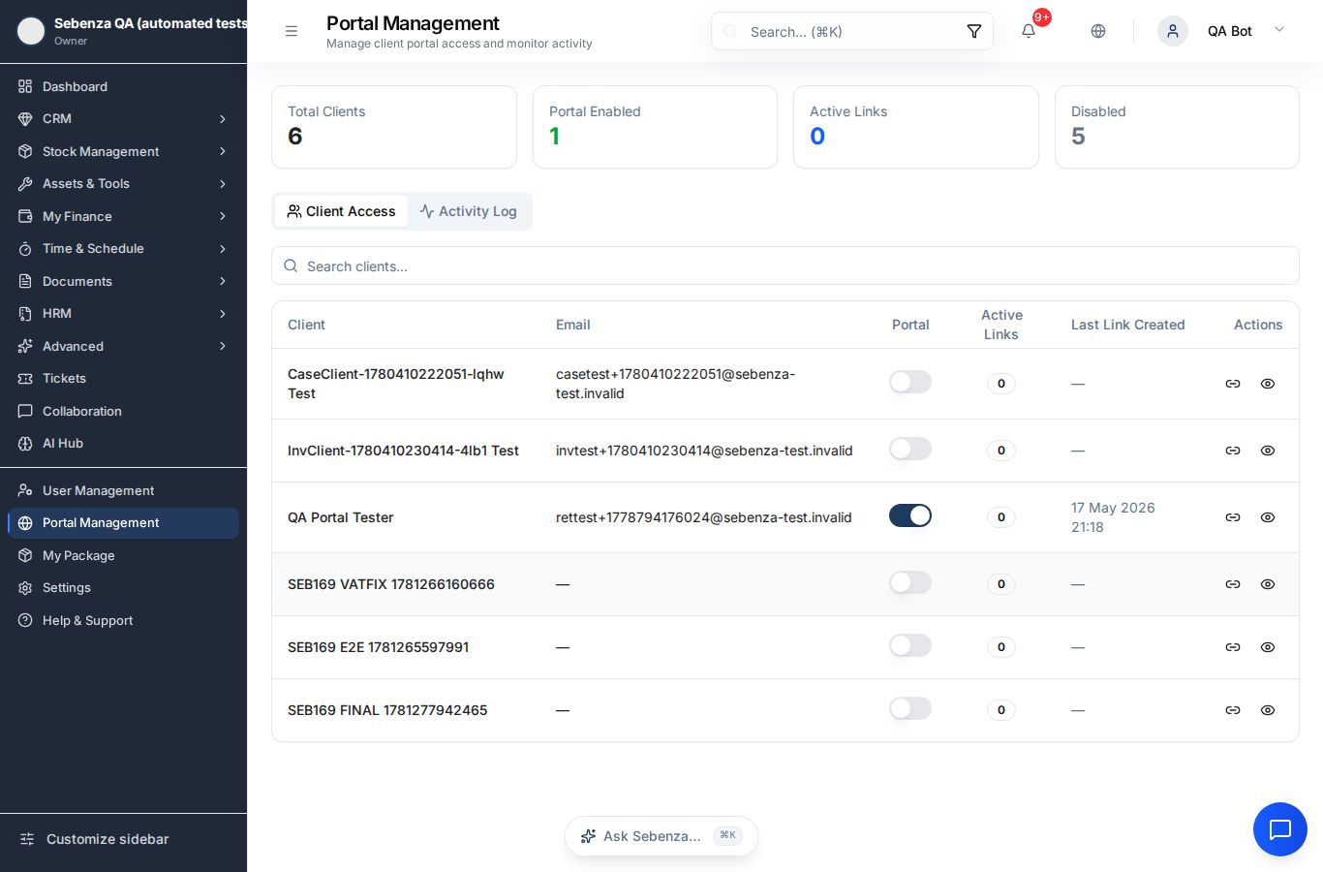Screen dimensions: 1323x872
Task: Disable portal for QA Portal Tester
Action: [x=910, y=515]
